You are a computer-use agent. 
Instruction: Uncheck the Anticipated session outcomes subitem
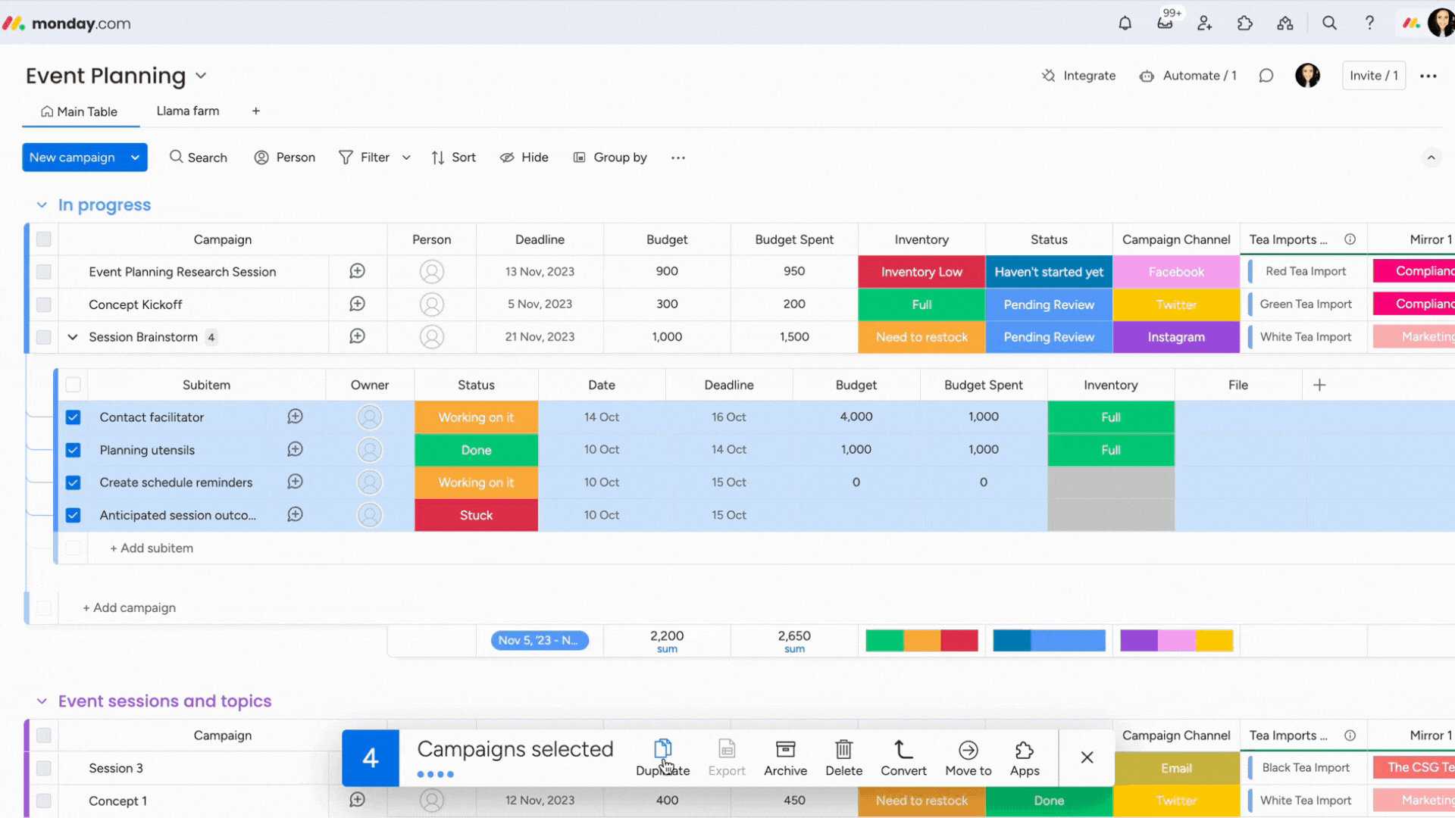(73, 515)
